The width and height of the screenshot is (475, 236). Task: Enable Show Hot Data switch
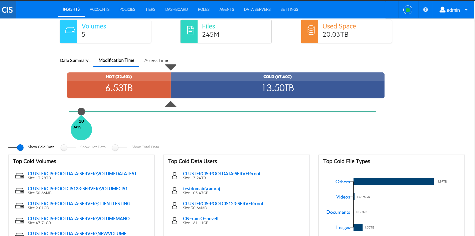pyautogui.click(x=68, y=148)
